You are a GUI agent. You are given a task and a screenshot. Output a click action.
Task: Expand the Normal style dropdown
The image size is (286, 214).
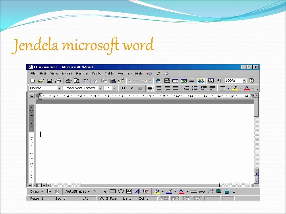(59, 88)
